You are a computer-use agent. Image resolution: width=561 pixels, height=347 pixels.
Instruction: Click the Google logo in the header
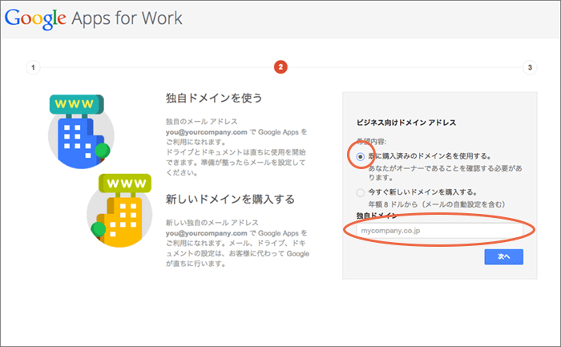point(35,18)
